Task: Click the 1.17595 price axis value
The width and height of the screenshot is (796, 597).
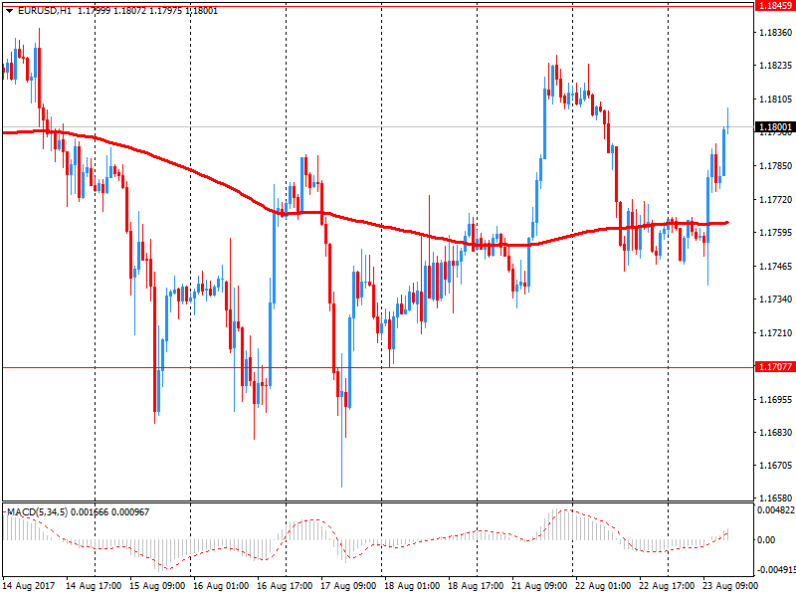Action: (775, 233)
